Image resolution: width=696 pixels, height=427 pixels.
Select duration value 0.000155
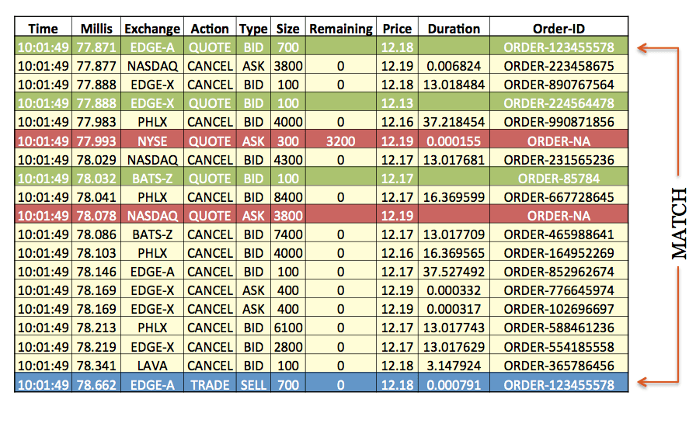point(454,141)
